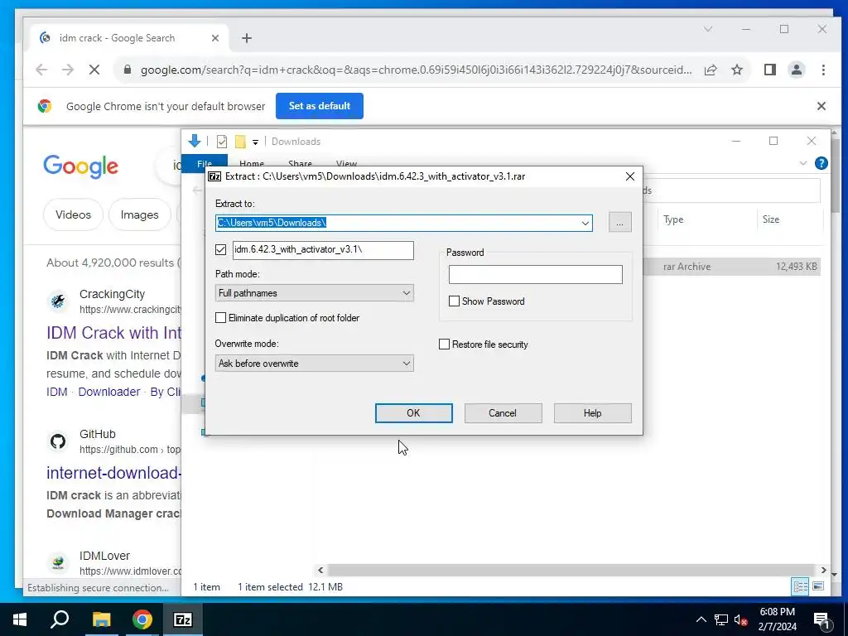Click the 7-Zip taskbar icon
Image resolution: width=848 pixels, height=636 pixels.
(x=183, y=619)
